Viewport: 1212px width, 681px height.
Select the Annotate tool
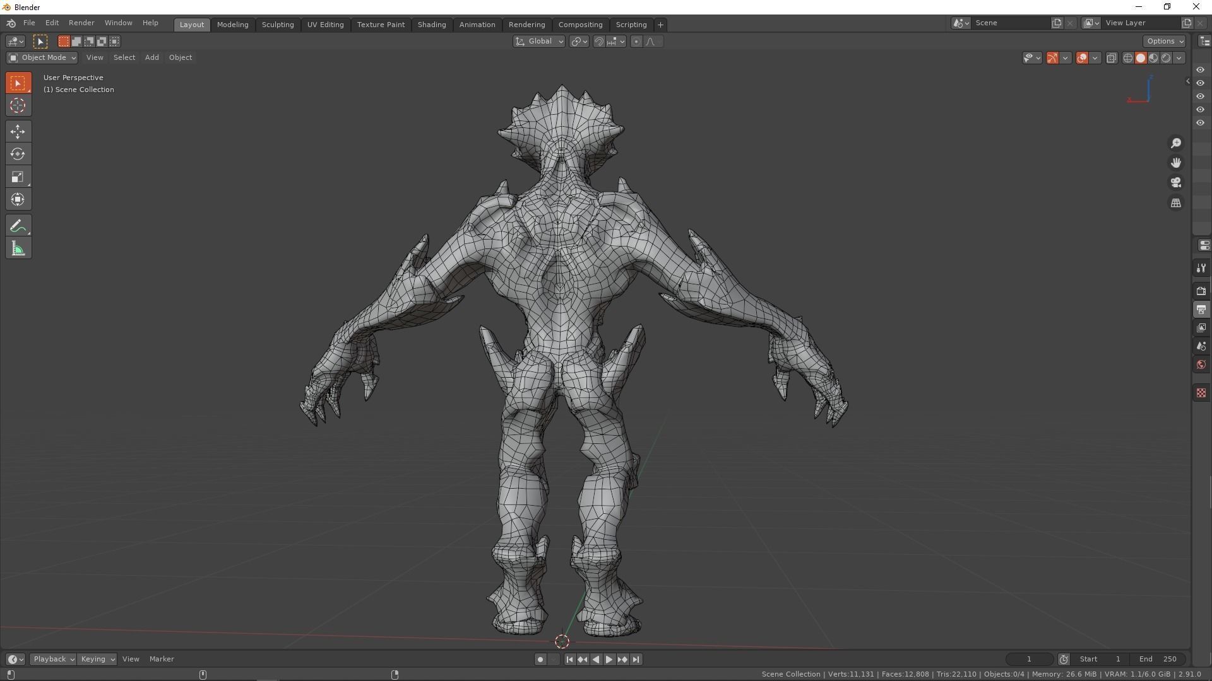18,224
